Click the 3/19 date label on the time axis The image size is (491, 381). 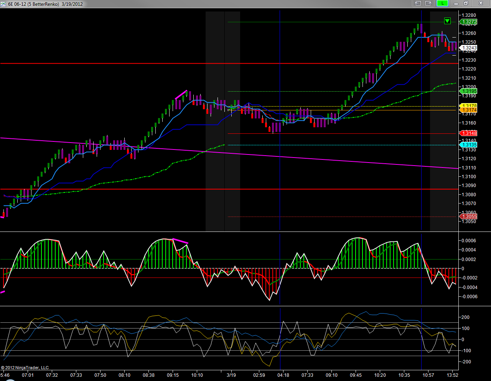[231, 375]
